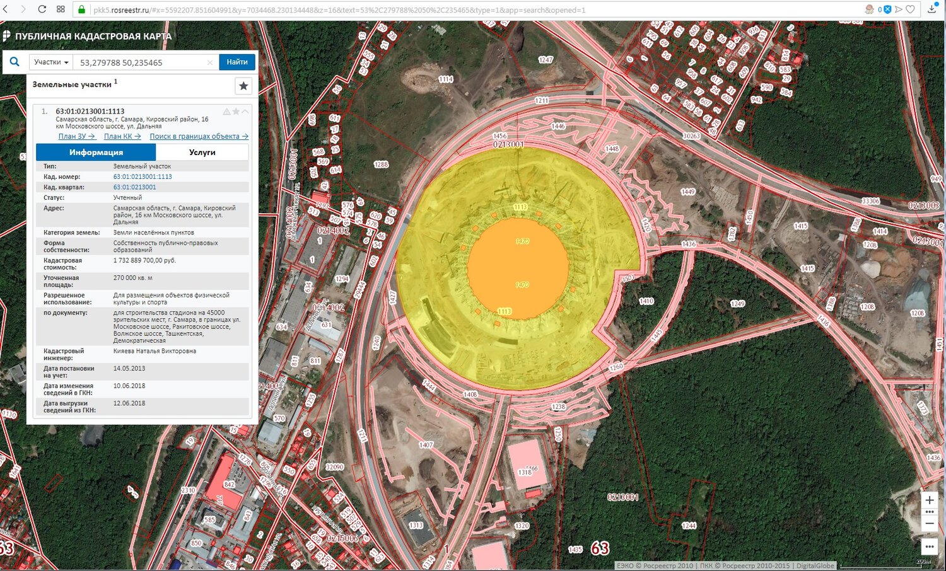Image resolution: width=946 pixels, height=571 pixels.
Task: Open Поиск в границах объекта link
Action: 199,136
